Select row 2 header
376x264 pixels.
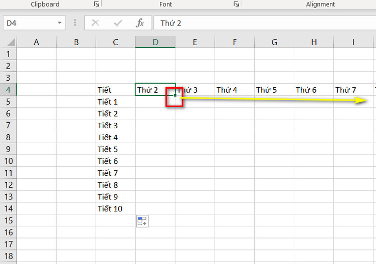(x=8, y=66)
